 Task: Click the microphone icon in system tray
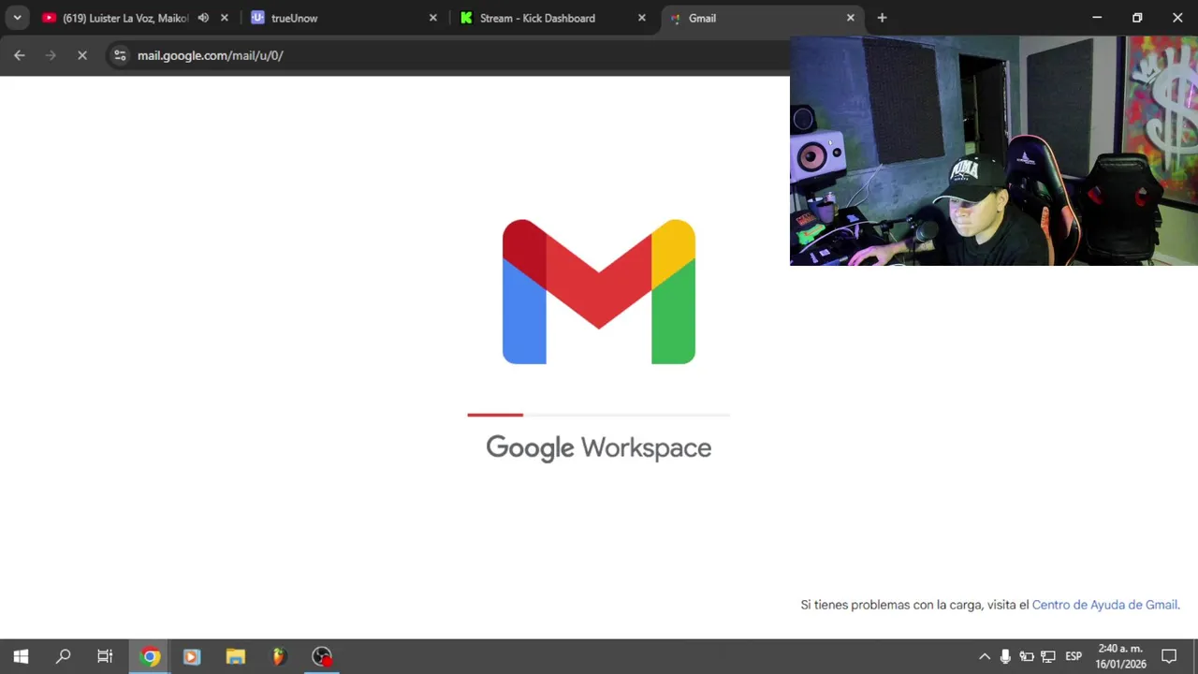point(1005,656)
